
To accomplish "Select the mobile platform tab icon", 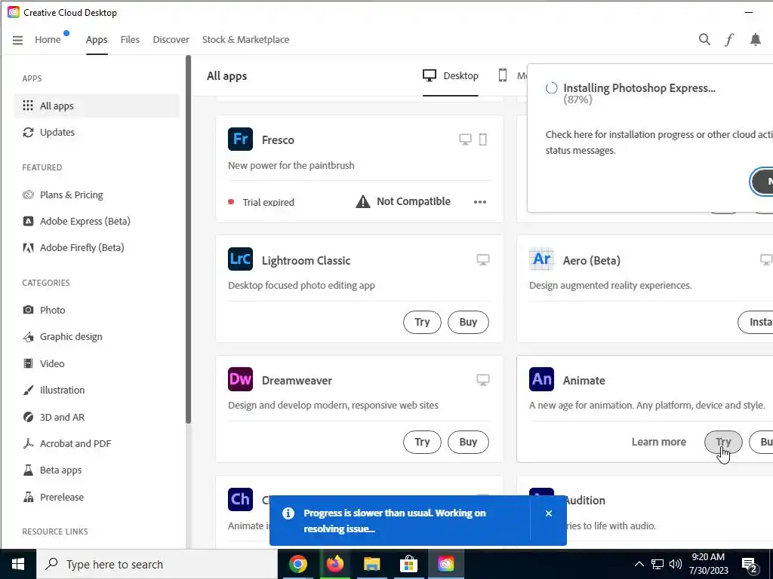I will [x=502, y=75].
